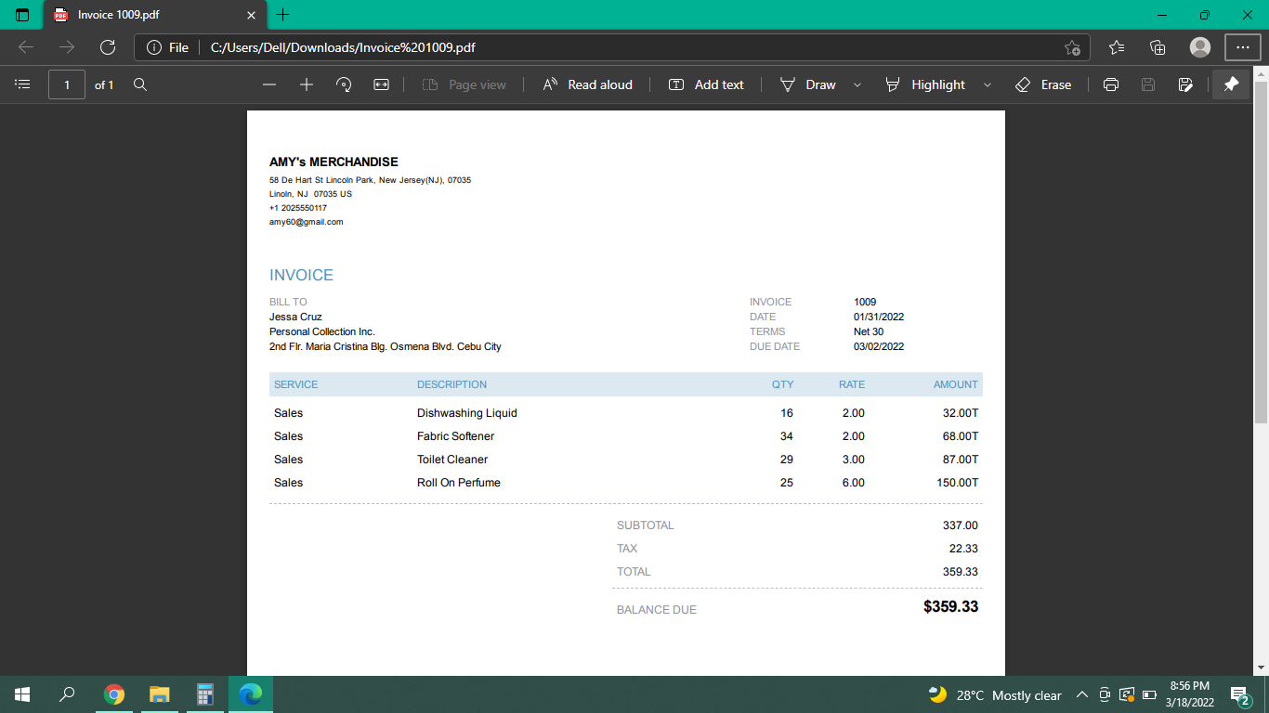Expand the Draw options dropdown arrow

coord(857,84)
